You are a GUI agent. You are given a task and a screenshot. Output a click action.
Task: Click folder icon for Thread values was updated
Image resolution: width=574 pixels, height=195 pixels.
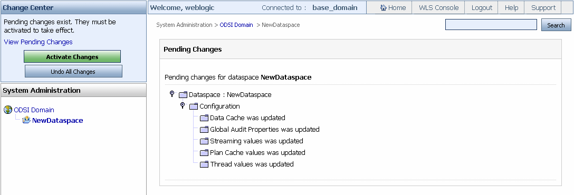coord(204,164)
